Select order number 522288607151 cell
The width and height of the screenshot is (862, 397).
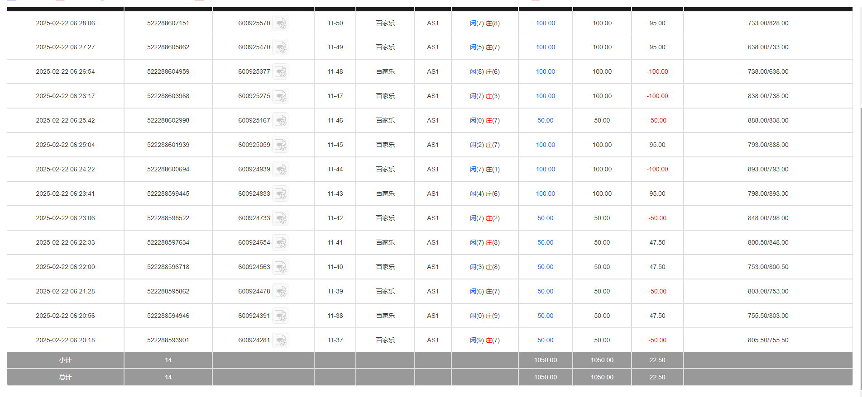pyautogui.click(x=168, y=24)
